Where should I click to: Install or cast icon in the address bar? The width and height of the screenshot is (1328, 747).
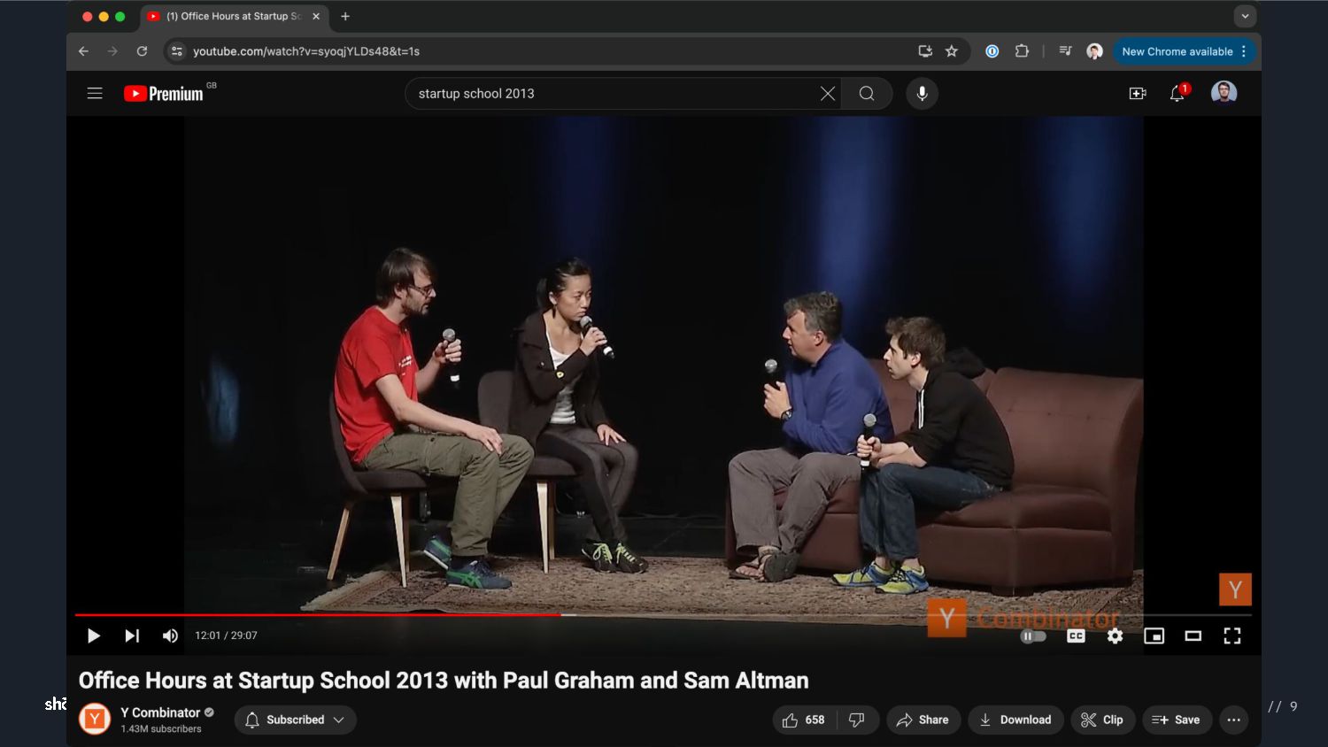pyautogui.click(x=925, y=51)
